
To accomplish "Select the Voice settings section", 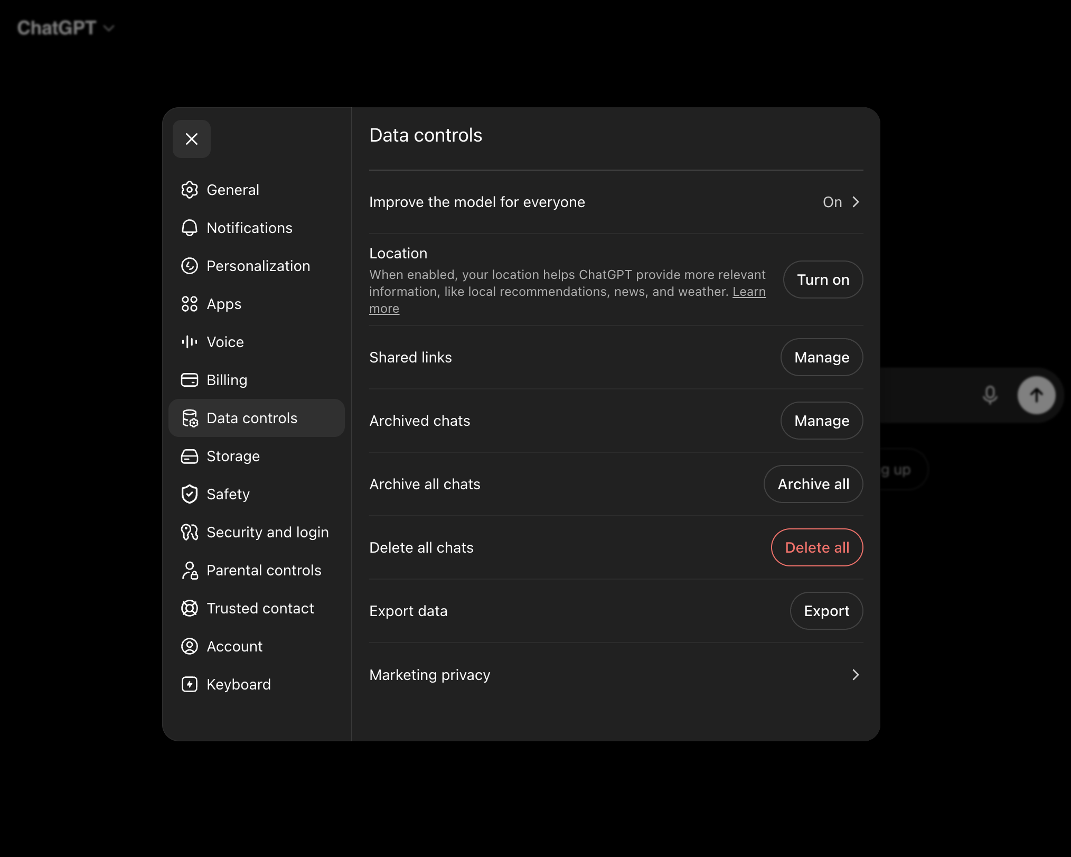I will pos(257,342).
